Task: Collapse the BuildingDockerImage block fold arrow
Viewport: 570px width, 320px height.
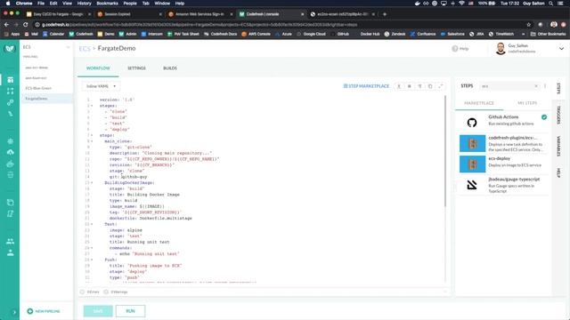Action: [x=92, y=182]
